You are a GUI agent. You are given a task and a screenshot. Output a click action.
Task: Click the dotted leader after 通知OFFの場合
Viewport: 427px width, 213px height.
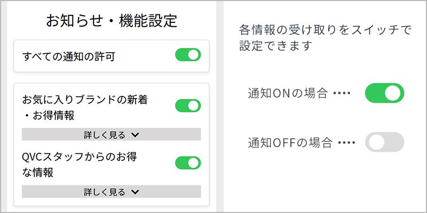[x=347, y=143]
